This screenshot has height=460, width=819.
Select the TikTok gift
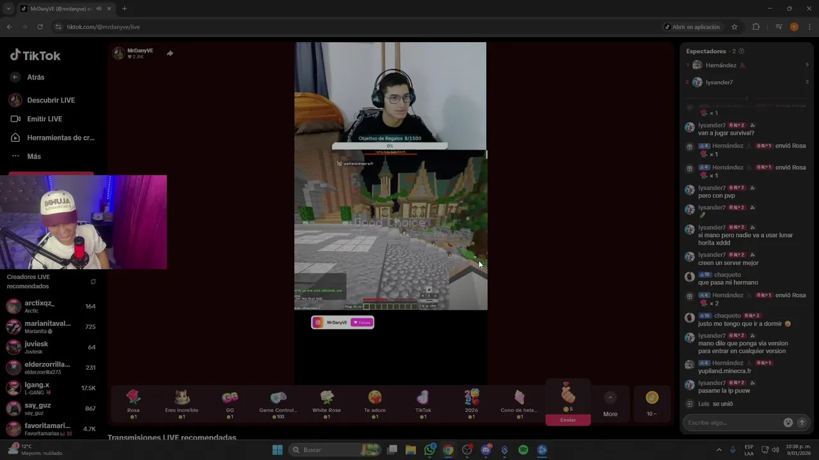coord(423,404)
